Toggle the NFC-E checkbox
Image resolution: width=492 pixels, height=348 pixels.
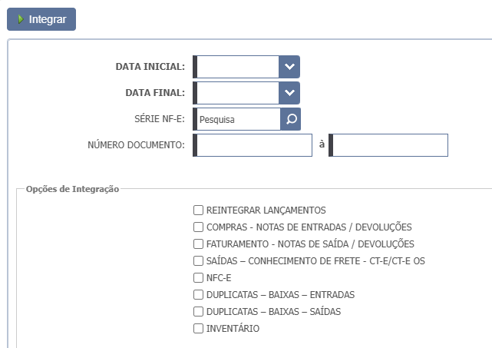pyautogui.click(x=199, y=277)
